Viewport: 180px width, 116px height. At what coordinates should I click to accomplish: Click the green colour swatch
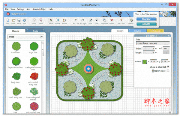click(145, 62)
